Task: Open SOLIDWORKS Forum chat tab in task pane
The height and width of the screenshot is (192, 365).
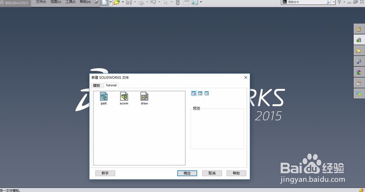Action: pos(359,94)
